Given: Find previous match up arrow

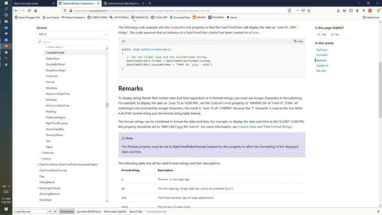Looking at the screenshot, I should 50,211.
